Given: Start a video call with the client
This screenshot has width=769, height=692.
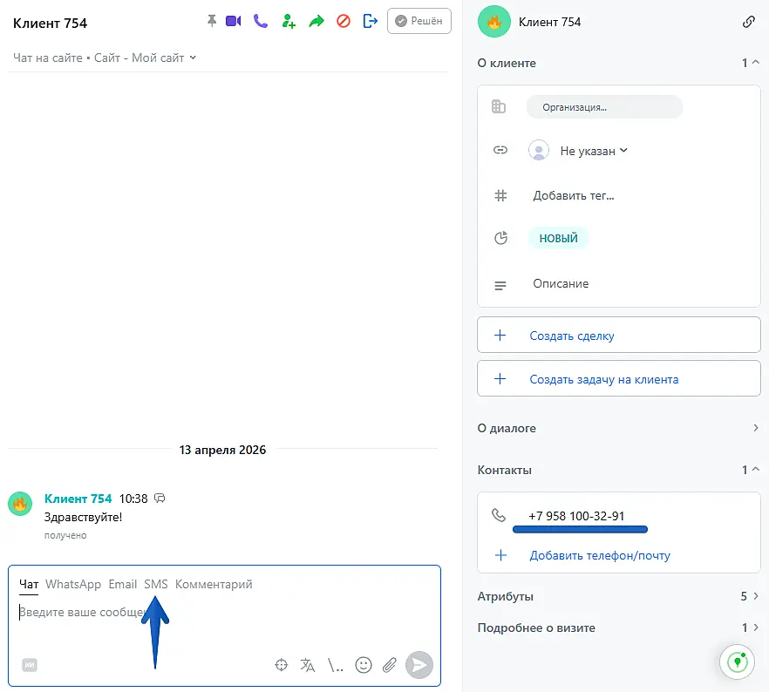Looking at the screenshot, I should click(x=233, y=22).
